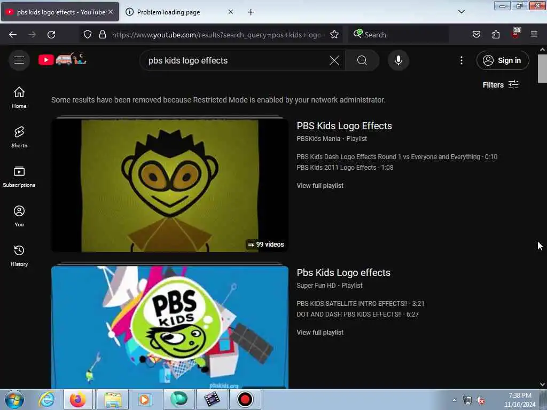Image resolution: width=547 pixels, height=410 pixels.
Task: Open Windows Explorer folder on taskbar
Action: point(112,399)
